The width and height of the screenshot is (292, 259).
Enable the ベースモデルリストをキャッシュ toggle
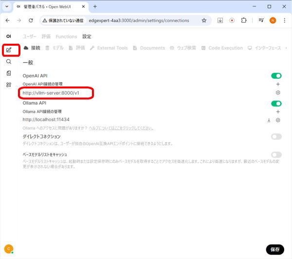click(x=276, y=155)
